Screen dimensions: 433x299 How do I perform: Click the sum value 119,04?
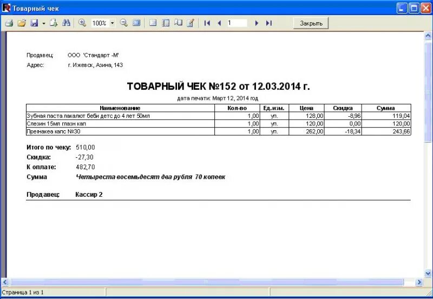point(401,116)
